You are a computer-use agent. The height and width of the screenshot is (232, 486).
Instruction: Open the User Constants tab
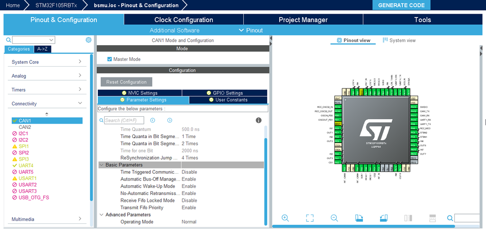pos(228,100)
